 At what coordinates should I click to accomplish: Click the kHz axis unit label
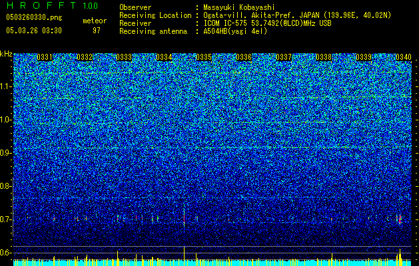tap(6, 54)
